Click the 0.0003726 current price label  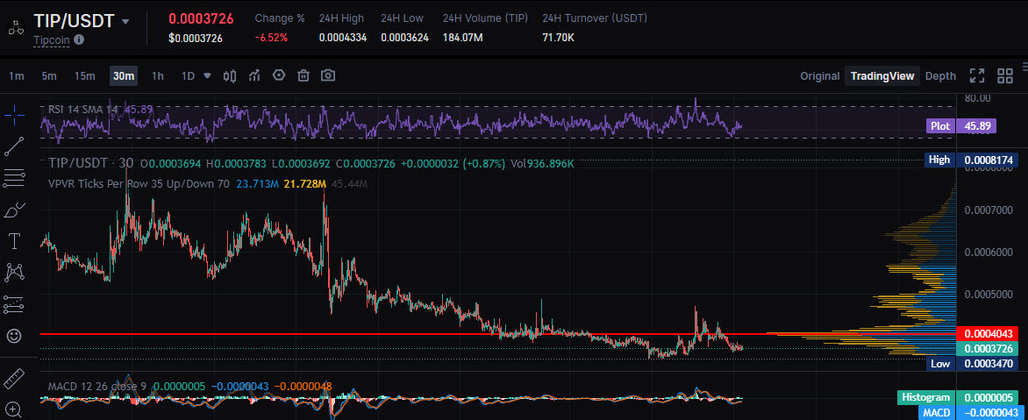click(x=988, y=349)
